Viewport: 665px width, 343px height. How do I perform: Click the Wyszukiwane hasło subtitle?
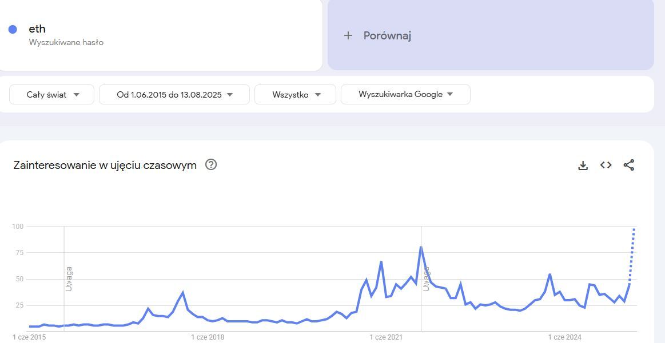(x=66, y=42)
